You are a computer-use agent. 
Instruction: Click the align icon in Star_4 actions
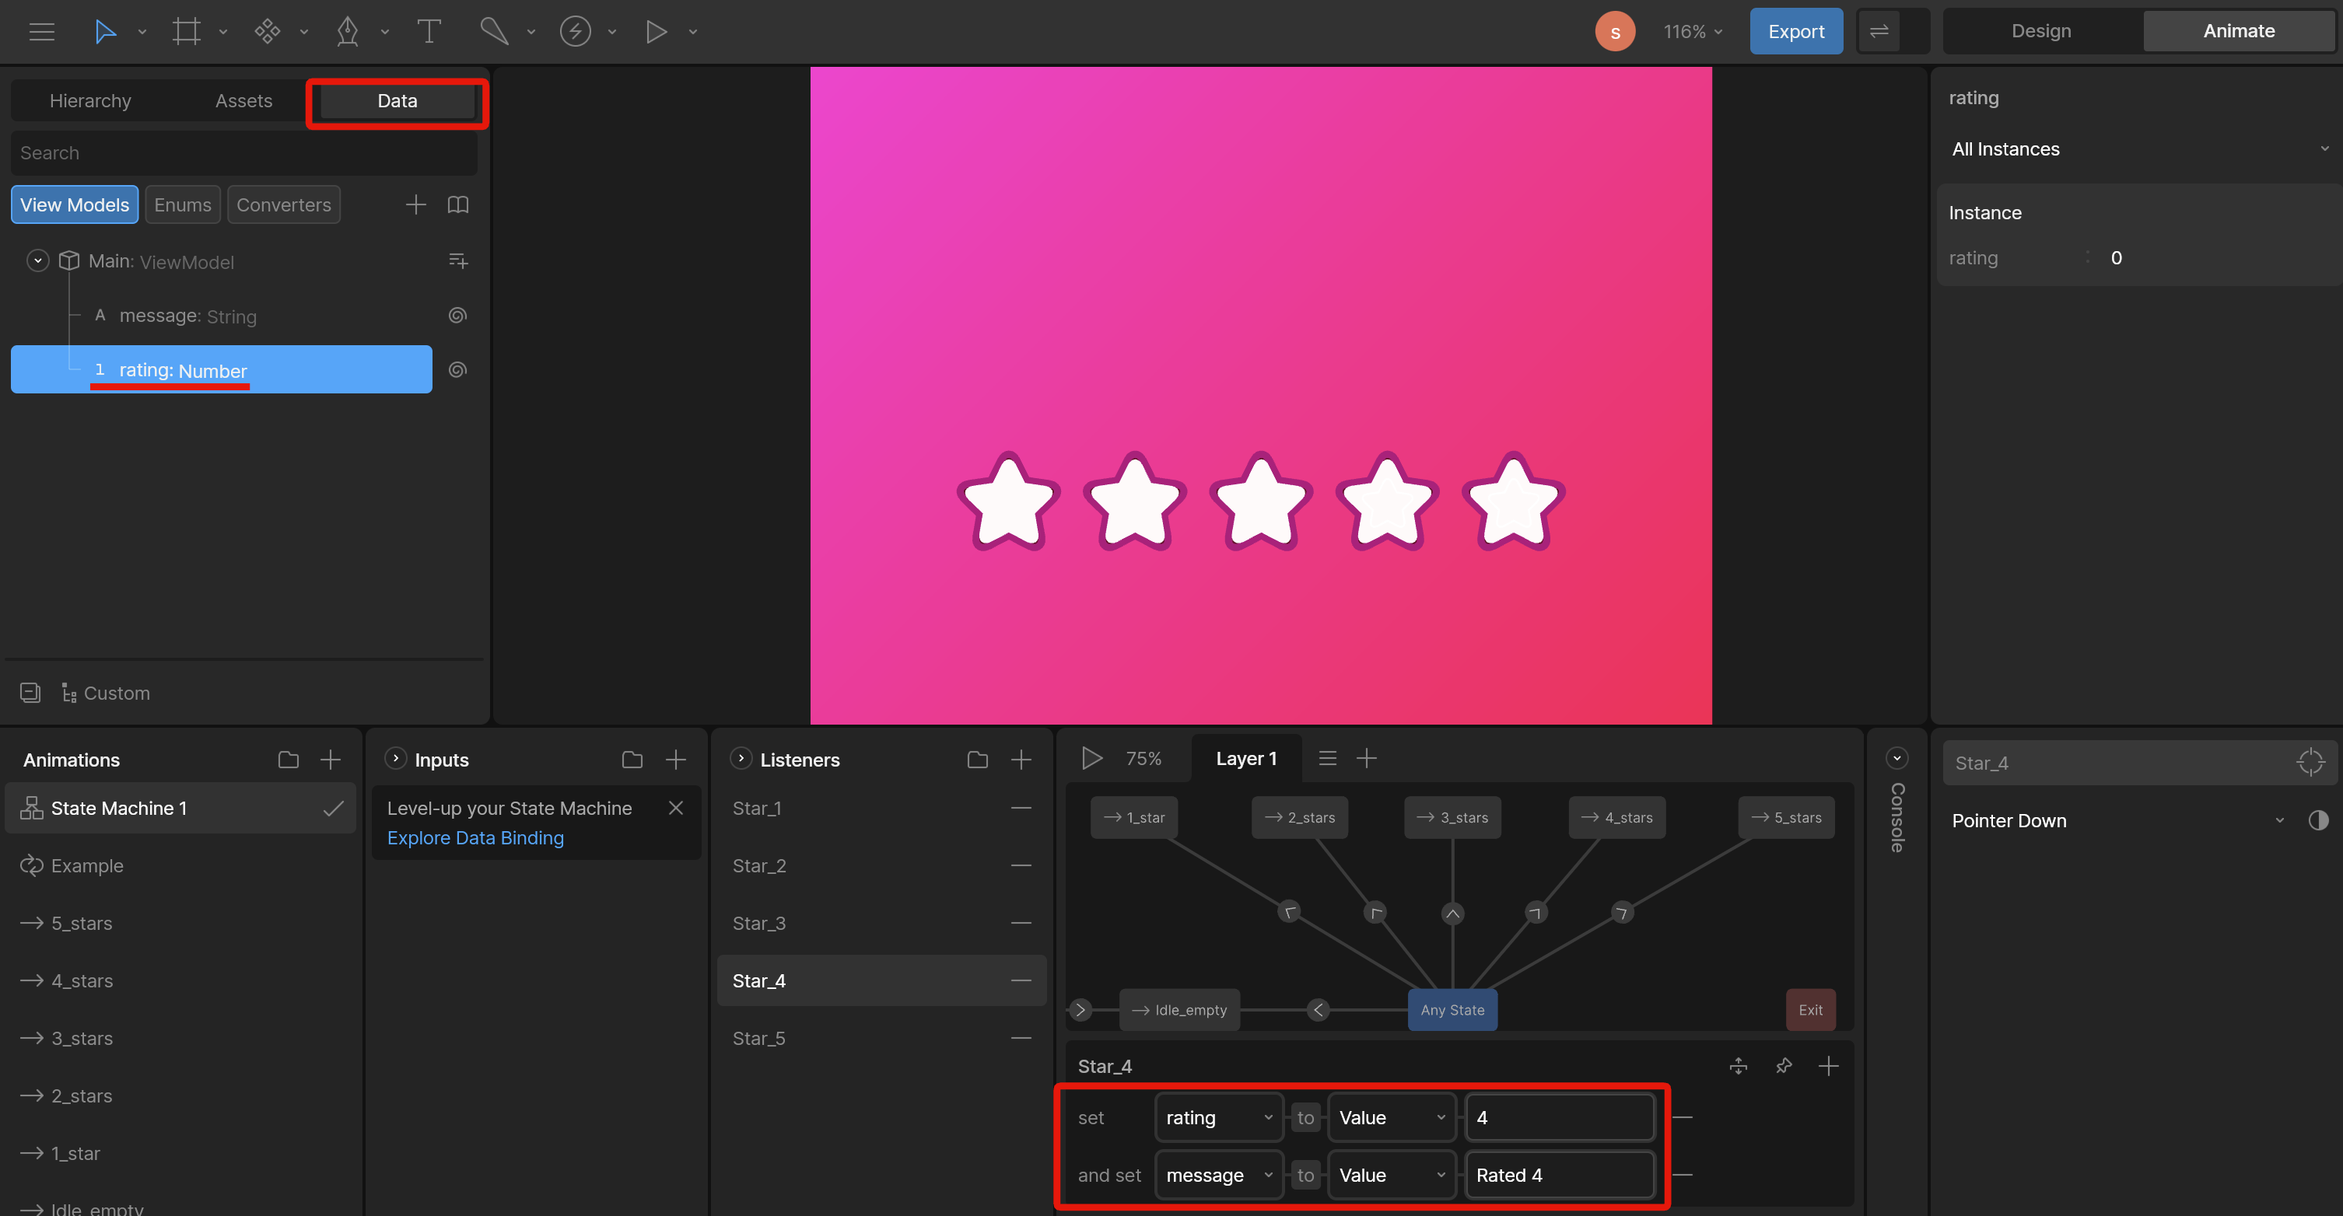pos(1738,1066)
